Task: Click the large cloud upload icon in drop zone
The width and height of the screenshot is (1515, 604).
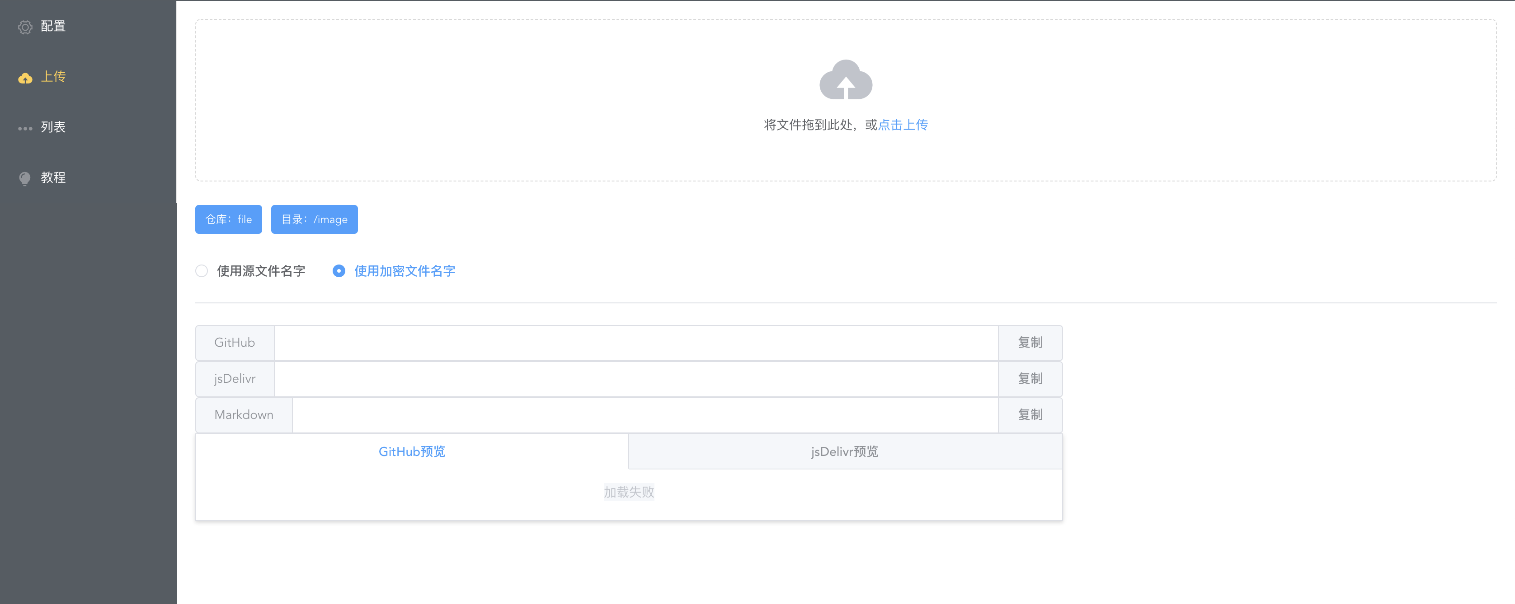Action: (846, 79)
